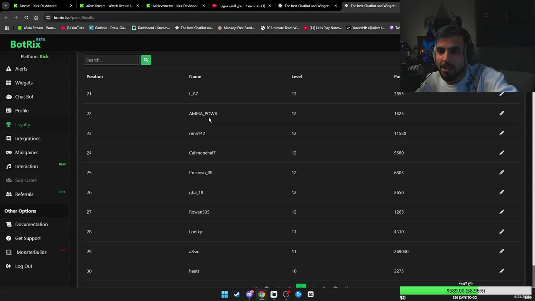View site information icon in address bar
Viewport: 535px width, 301px height.
tap(48, 18)
